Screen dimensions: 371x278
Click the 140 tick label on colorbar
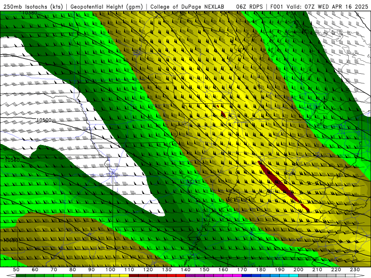pos(186,270)
